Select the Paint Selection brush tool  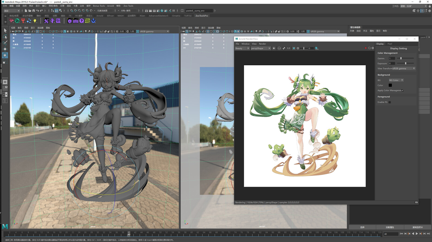5,43
